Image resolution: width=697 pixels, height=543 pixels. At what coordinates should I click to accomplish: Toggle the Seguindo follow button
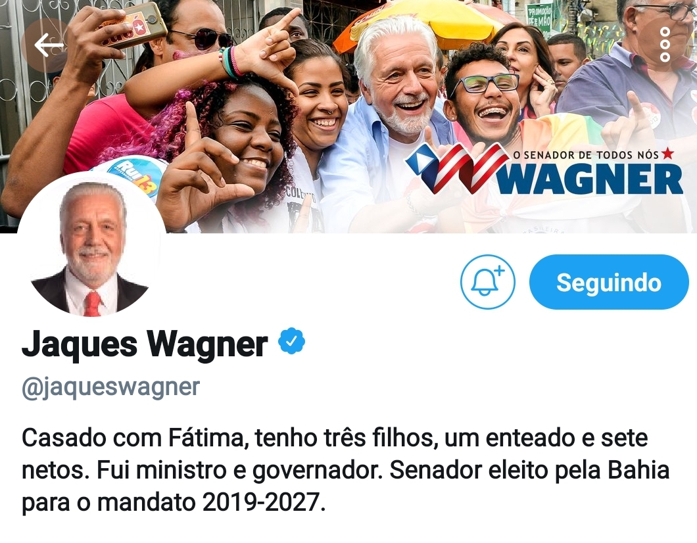(x=608, y=282)
